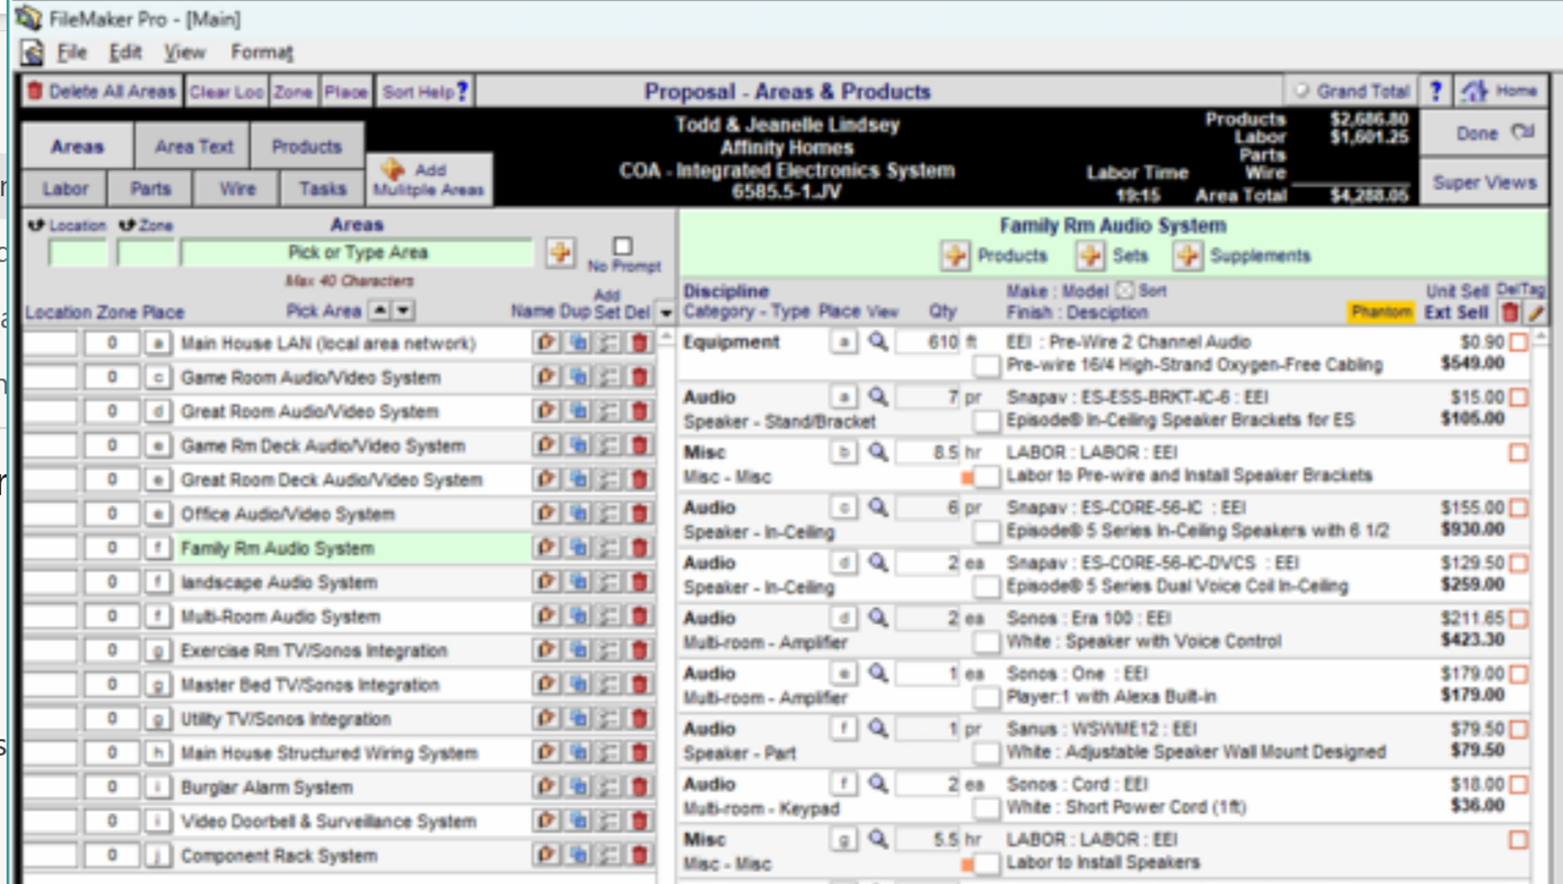Go to Home screen
Image resolution: width=1563 pixels, height=884 pixels.
coord(1500,91)
